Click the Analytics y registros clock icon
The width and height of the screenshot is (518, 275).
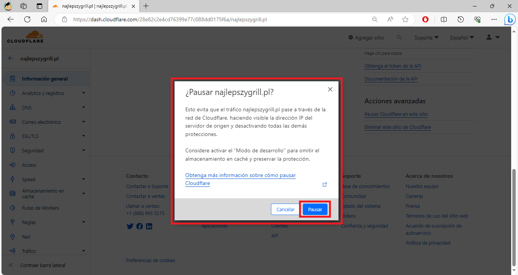13,93
